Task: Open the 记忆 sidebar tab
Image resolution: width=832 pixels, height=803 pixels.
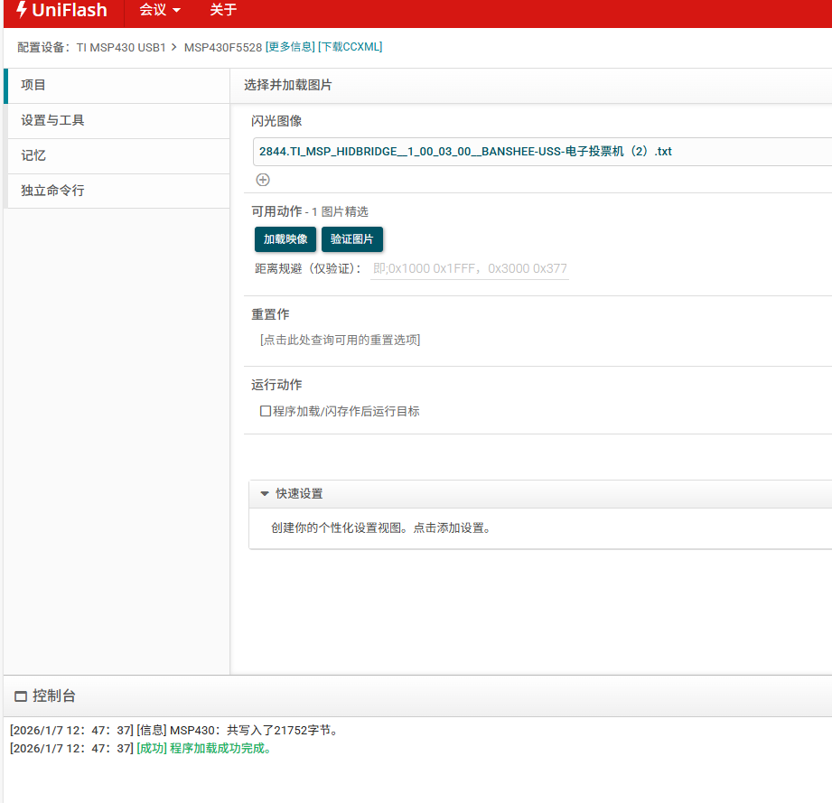Action: [x=117, y=156]
